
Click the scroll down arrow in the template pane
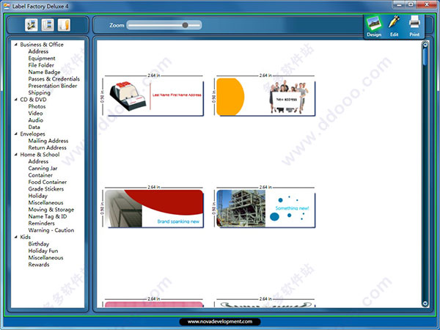point(425,304)
